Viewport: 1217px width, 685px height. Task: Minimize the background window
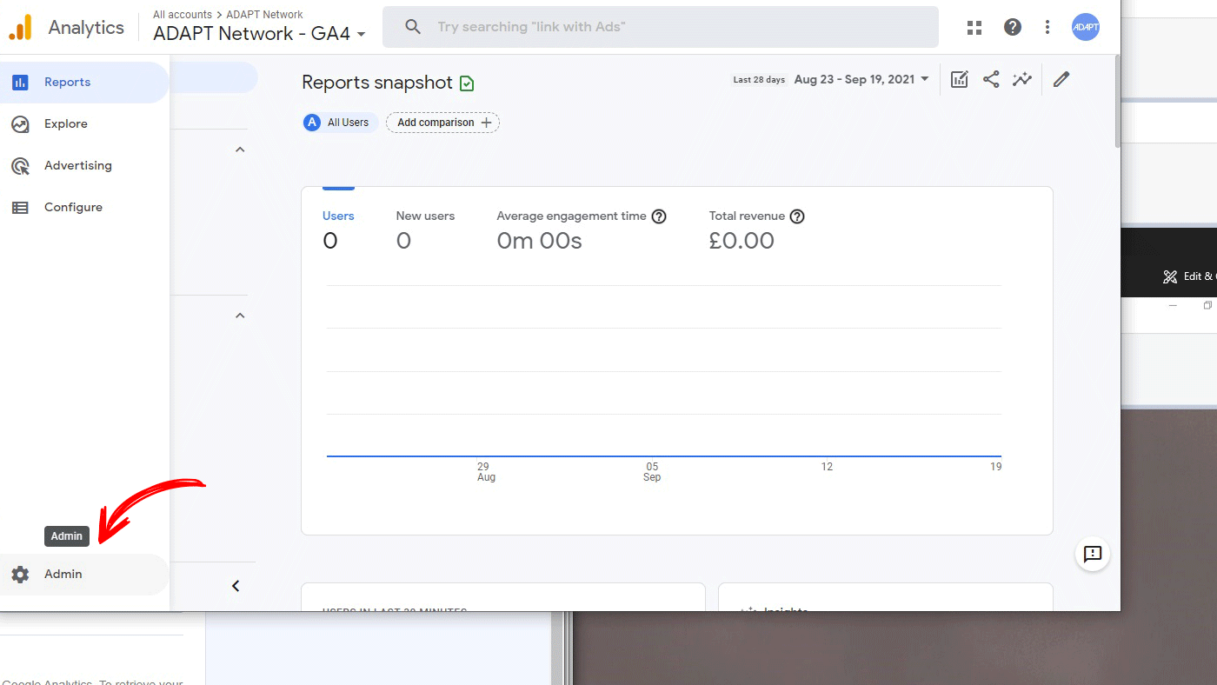(1173, 306)
